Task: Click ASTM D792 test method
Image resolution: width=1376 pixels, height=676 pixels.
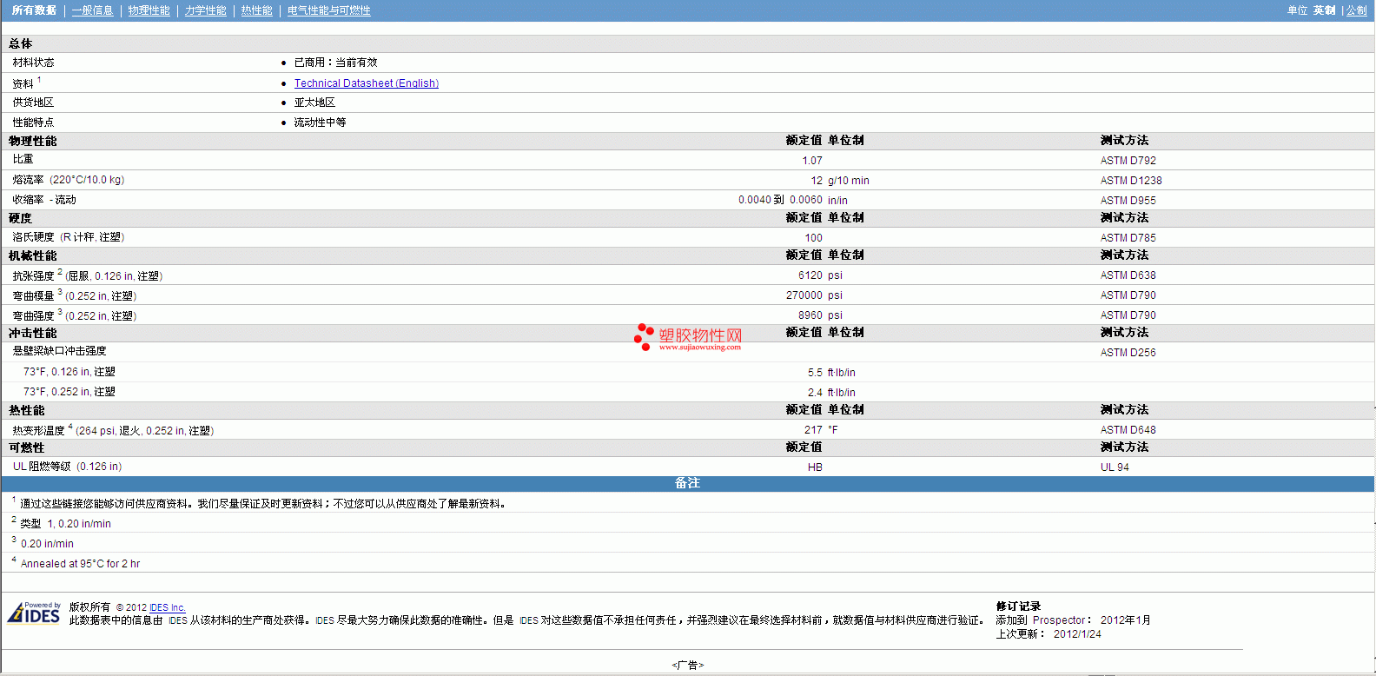Action: pos(1128,161)
